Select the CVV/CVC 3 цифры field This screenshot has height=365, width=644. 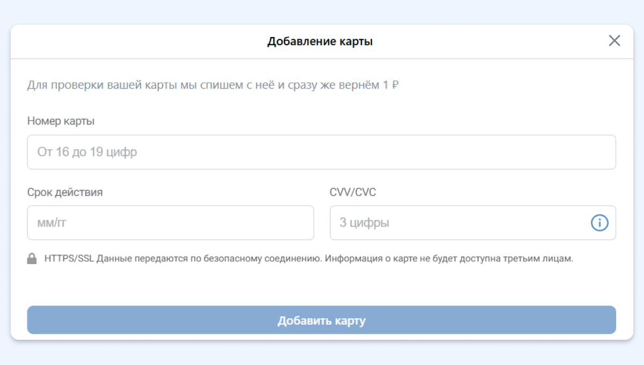(x=456, y=223)
